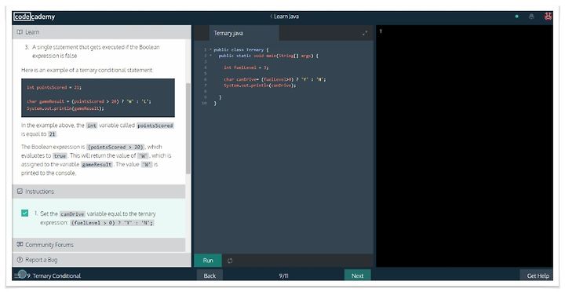Click the 9. Ternary Conditional title
Screen dimensions: 565x292
point(54,276)
